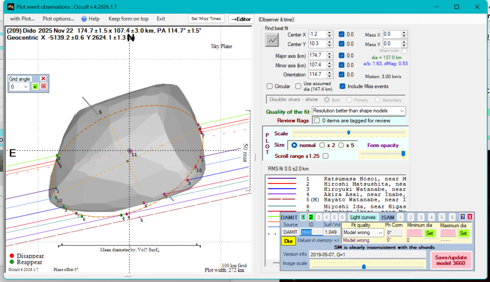Click the yellow Dia button
Viewport: 490px width, 282px height.
(x=288, y=241)
